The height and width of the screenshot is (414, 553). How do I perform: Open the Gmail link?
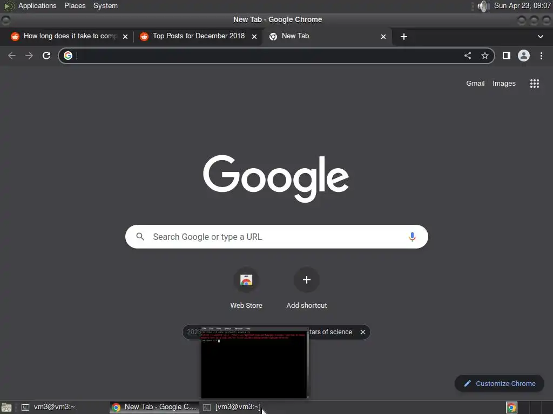tap(475, 84)
